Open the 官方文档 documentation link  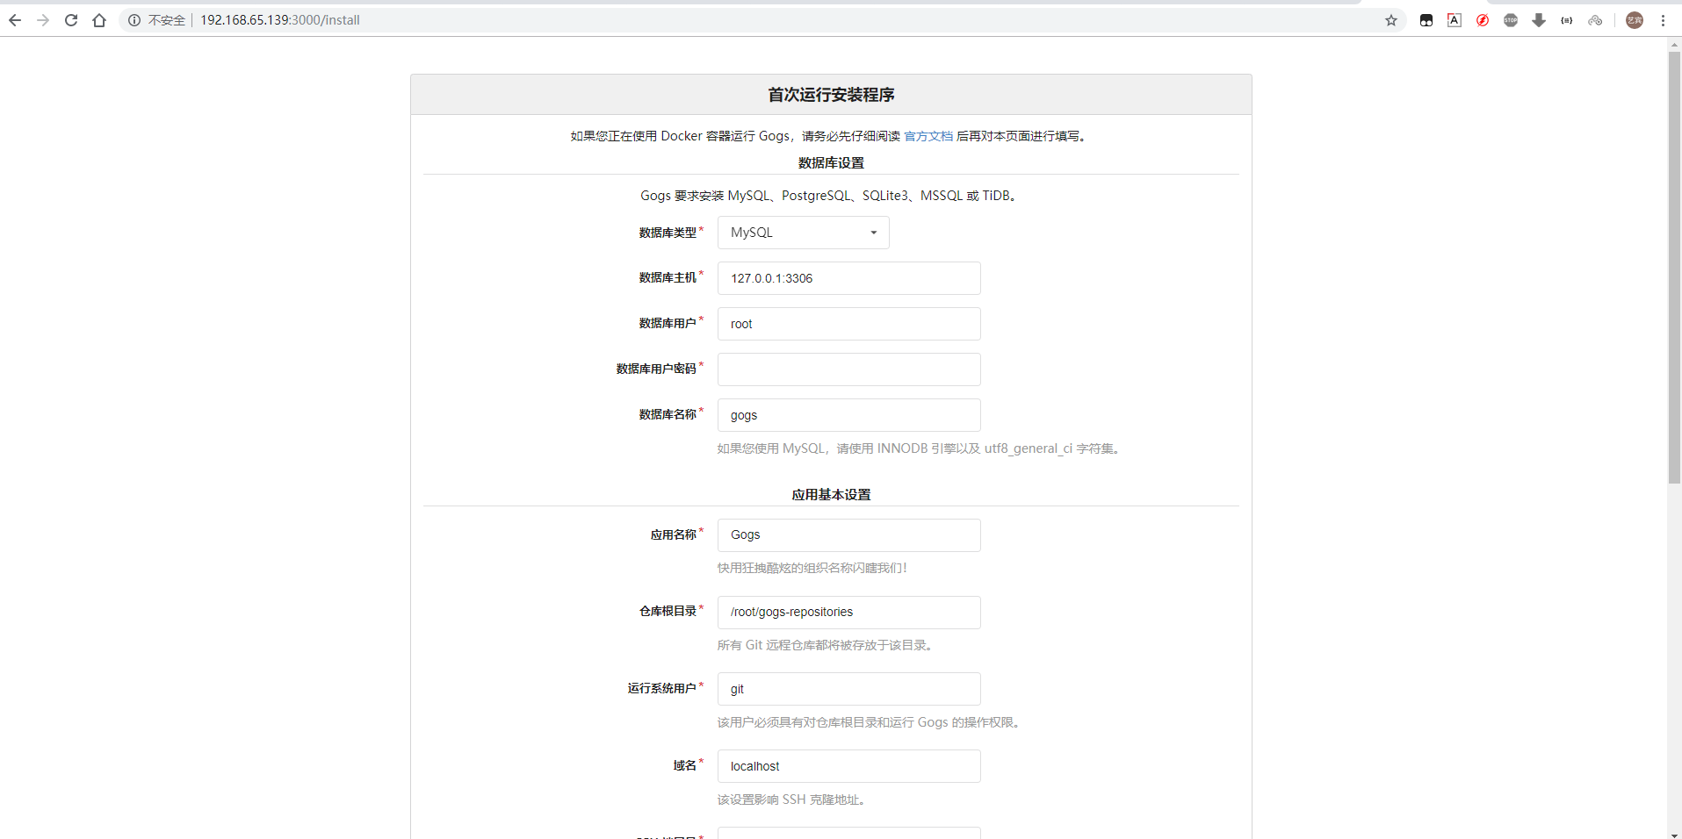pos(928,136)
